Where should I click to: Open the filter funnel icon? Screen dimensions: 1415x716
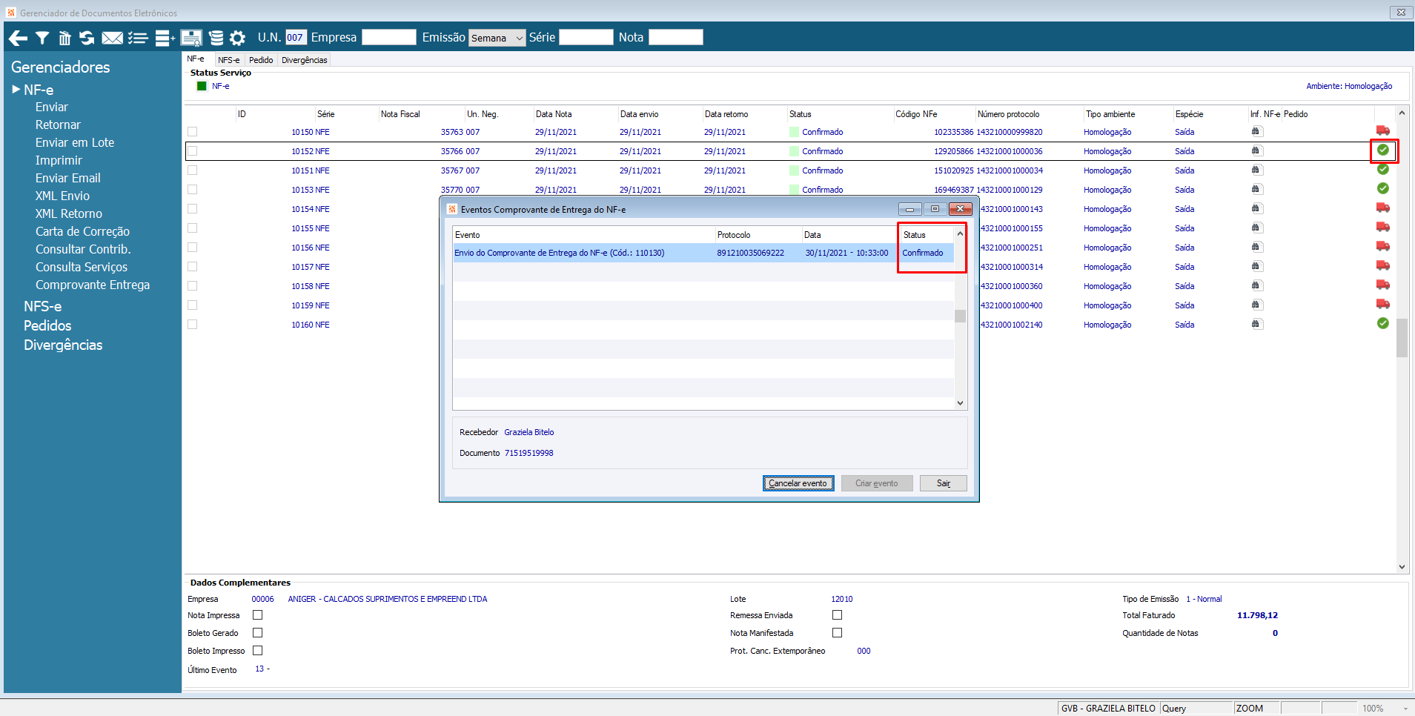(42, 38)
